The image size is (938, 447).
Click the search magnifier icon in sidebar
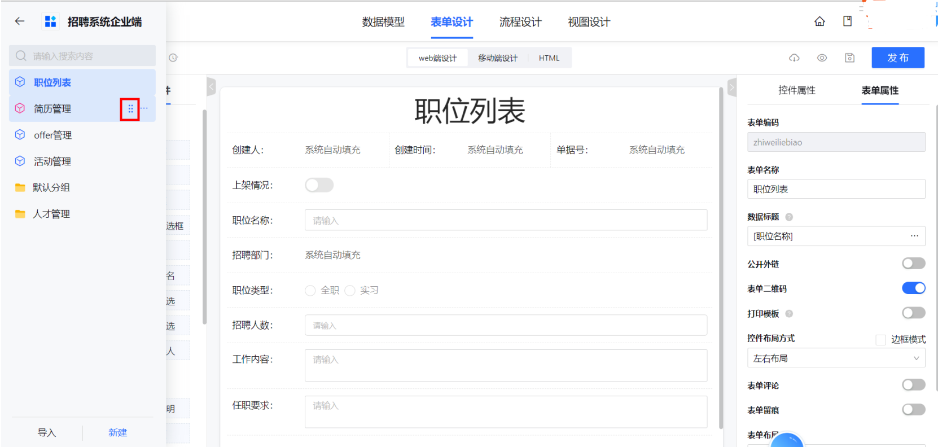(x=21, y=56)
